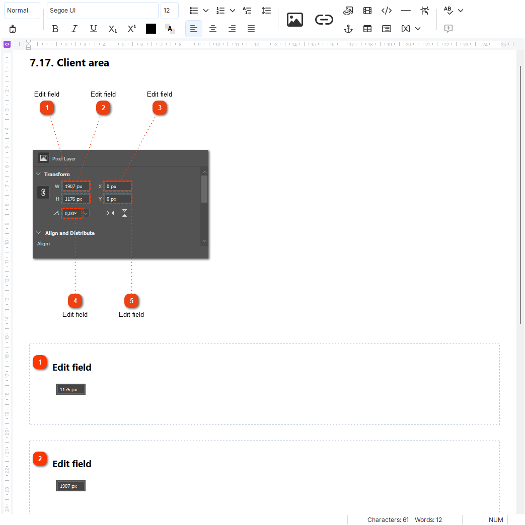525x525 pixels.
Task: Insert a picture with the image icon
Action: pos(295,20)
